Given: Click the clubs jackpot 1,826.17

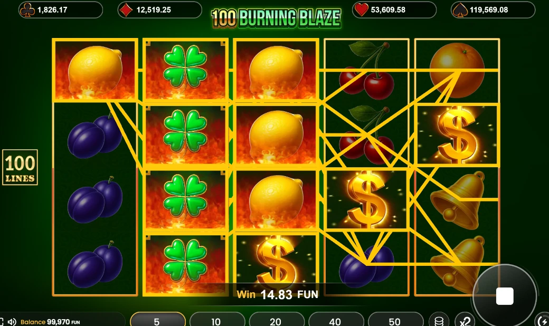Looking at the screenshot, I should pyautogui.click(x=61, y=10).
